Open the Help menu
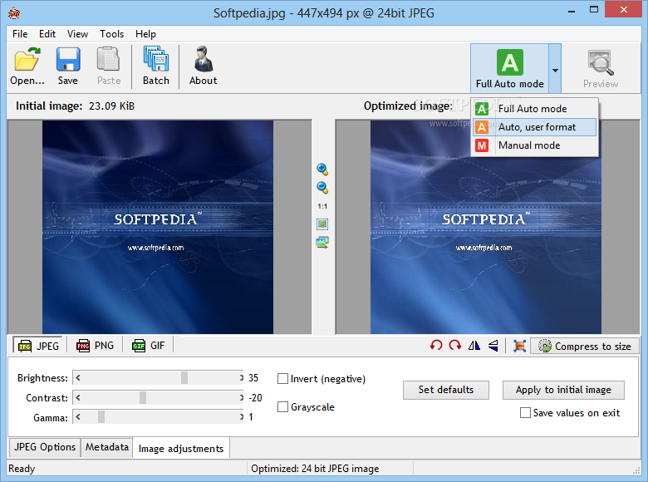648x482 pixels. click(145, 34)
